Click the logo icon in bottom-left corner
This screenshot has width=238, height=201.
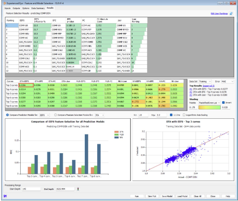point(5,196)
